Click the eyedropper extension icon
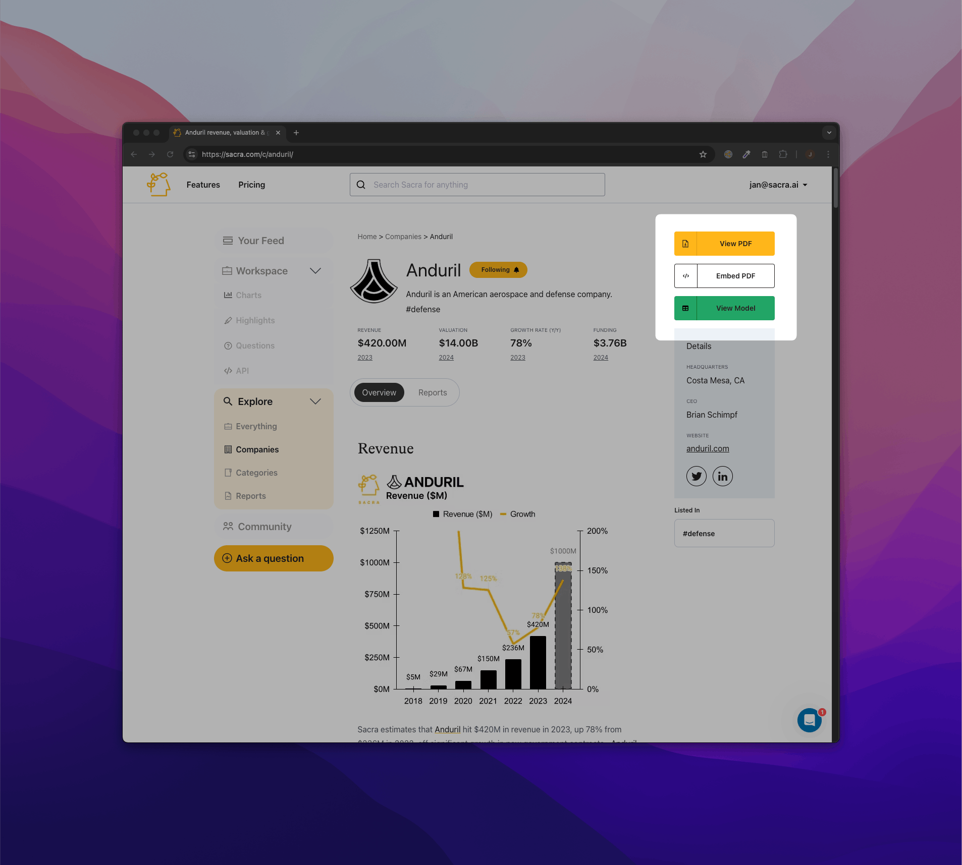The height and width of the screenshot is (865, 962). 746,154
